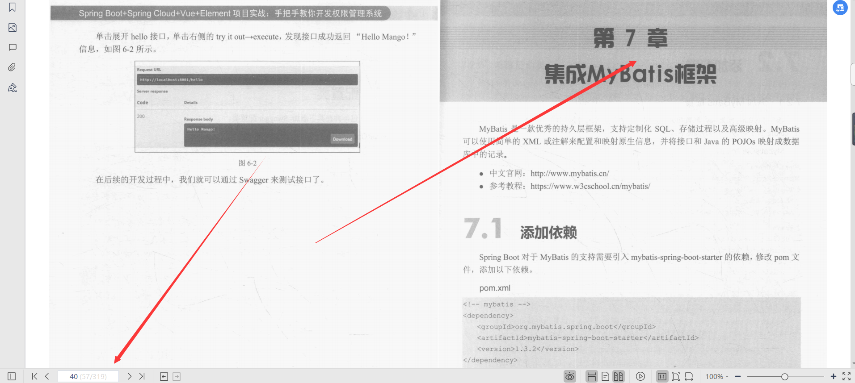Fit page to window
This screenshot has width=855, height=383.
tap(676, 377)
